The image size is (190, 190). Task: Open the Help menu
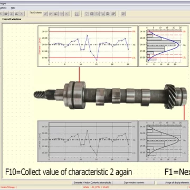[x=13, y=8]
